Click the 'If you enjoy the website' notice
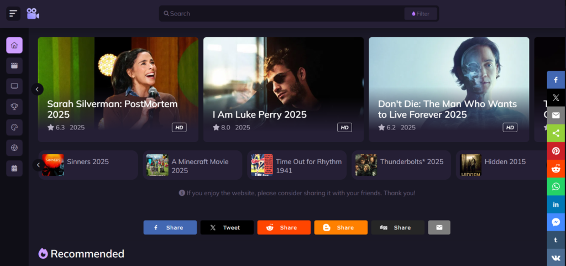Viewport: 566px width, 266px height. click(297, 193)
